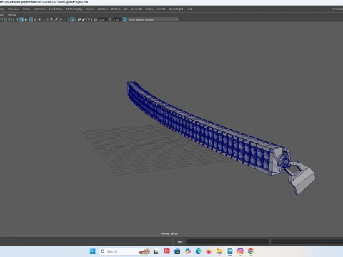343x257 pixels.
Task: Open the OpenFlight menu
Action: tap(176, 9)
